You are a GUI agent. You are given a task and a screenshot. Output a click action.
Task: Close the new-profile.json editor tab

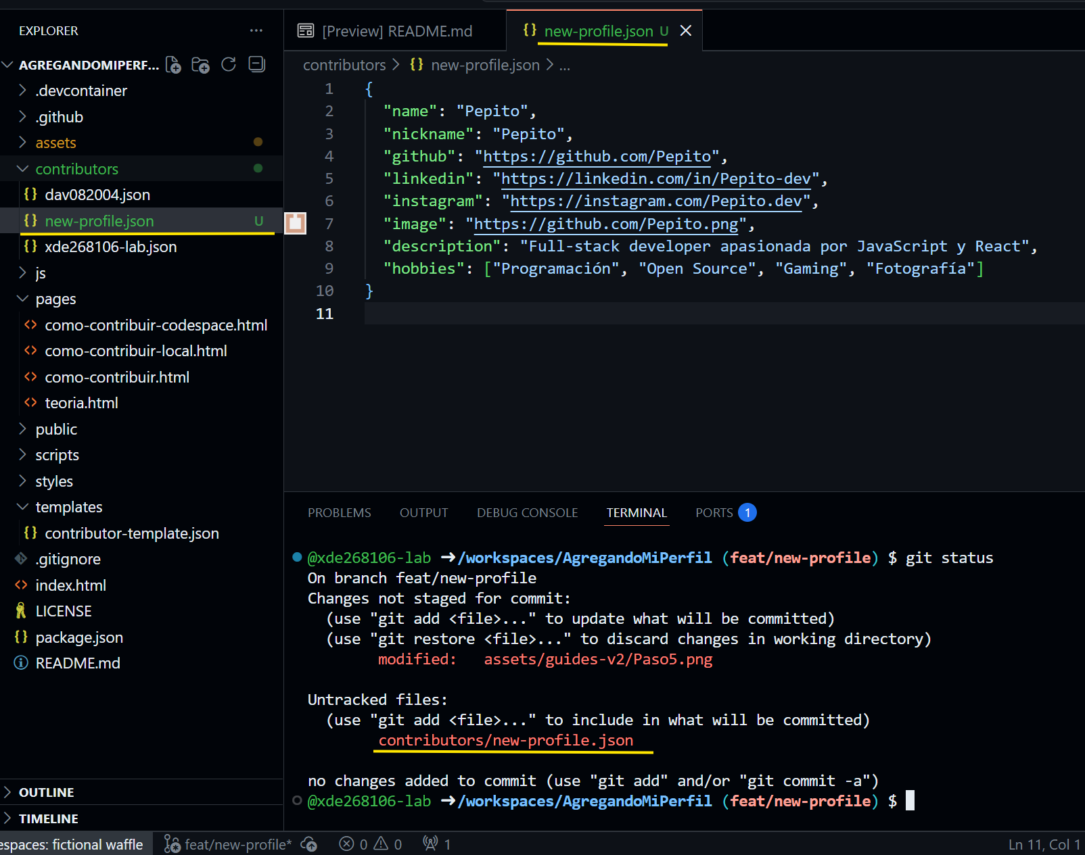click(x=686, y=30)
